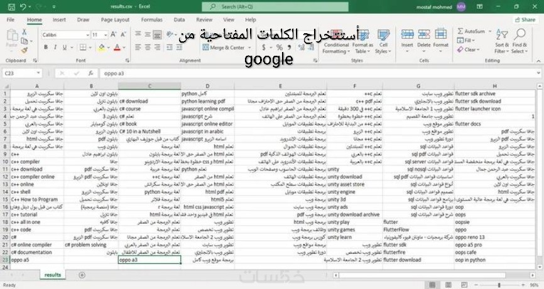Click in the Search box

(275, 6)
